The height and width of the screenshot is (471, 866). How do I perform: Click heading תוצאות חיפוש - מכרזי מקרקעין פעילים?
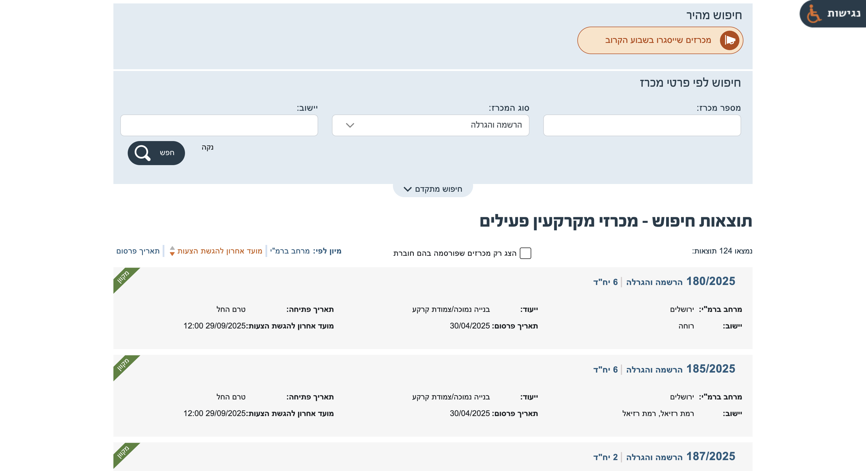point(616,221)
